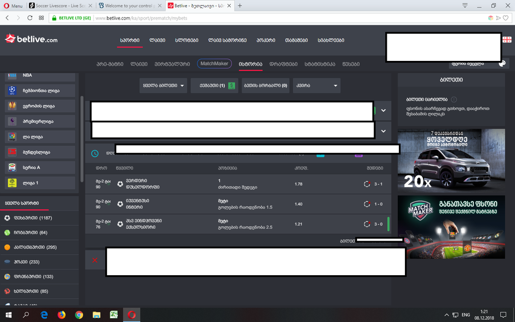515x322 pixels.
Task: Open File Explorer from the taskbar
Action: pyautogui.click(x=96, y=315)
